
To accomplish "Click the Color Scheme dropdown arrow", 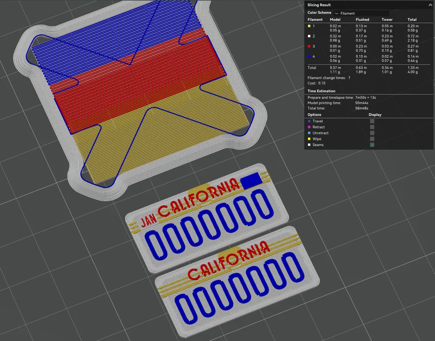I will pyautogui.click(x=337, y=13).
